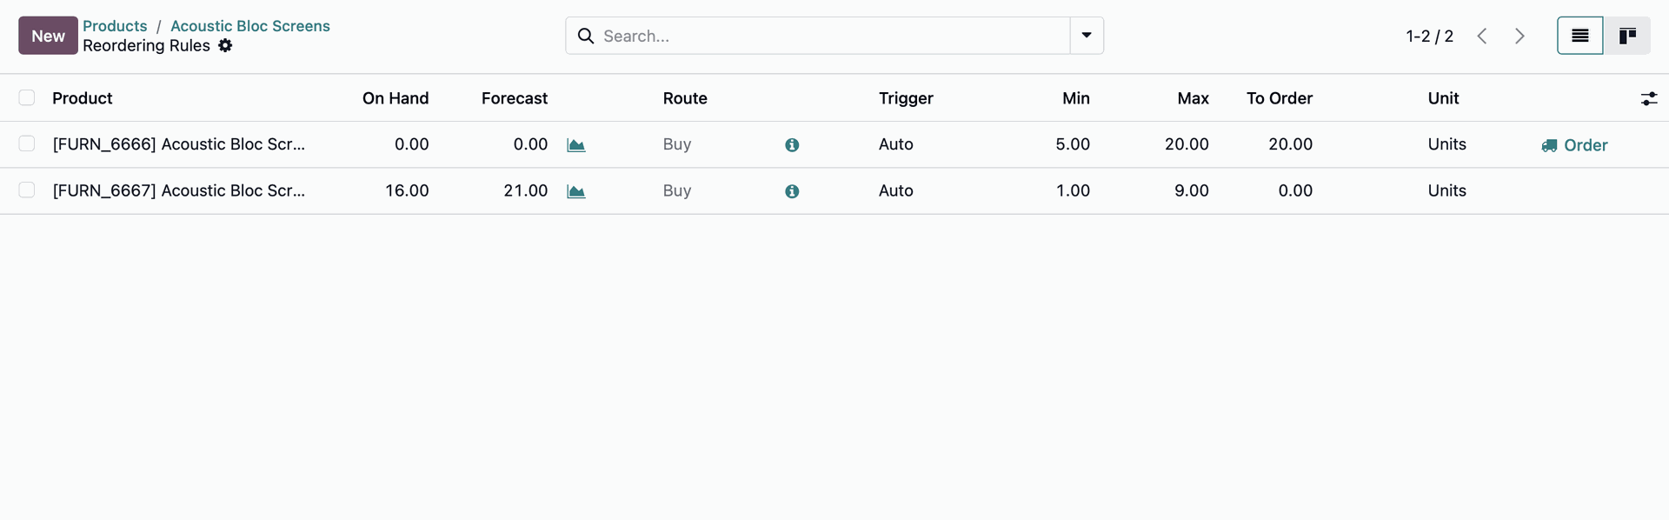Switch to List view

[1579, 36]
